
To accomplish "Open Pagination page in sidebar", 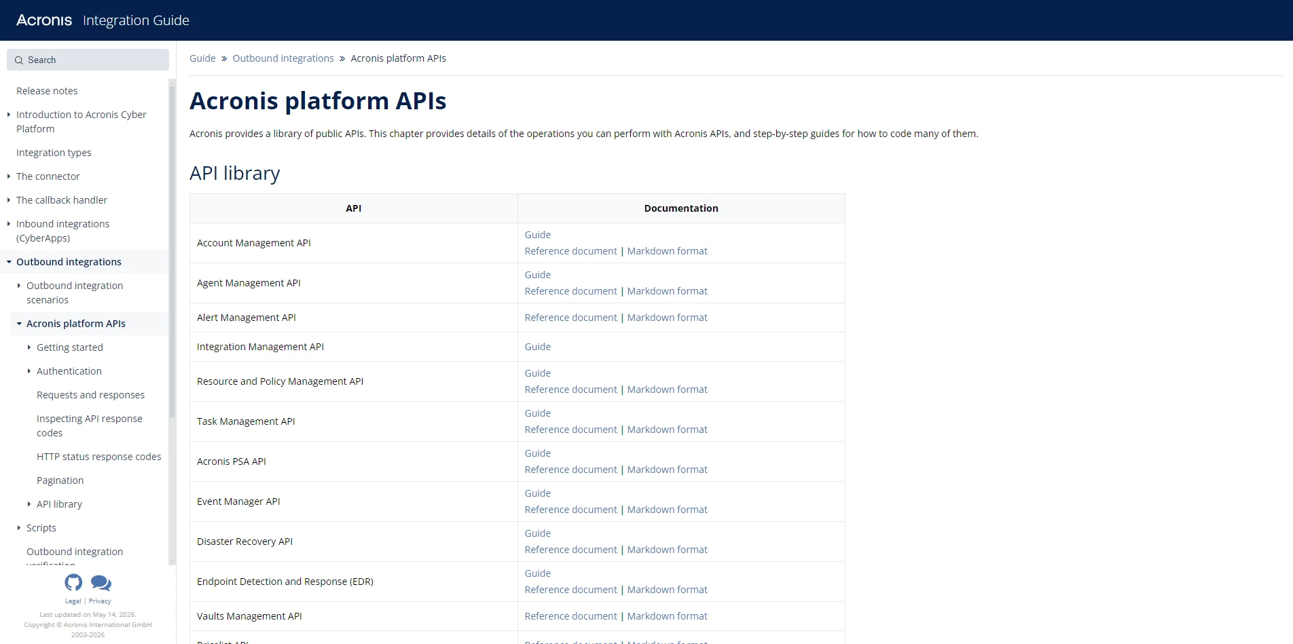I will pos(60,480).
